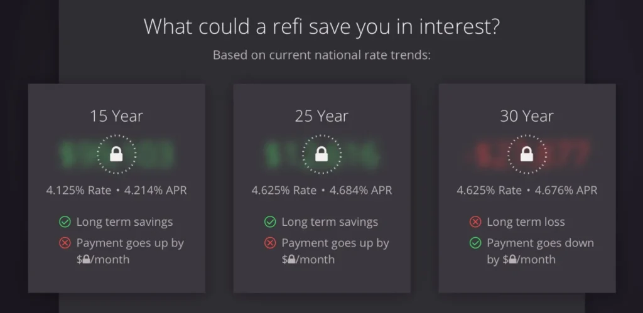The height and width of the screenshot is (313, 643).
Task: Click green check beside 15 Year long term savings
Action: [65, 222]
